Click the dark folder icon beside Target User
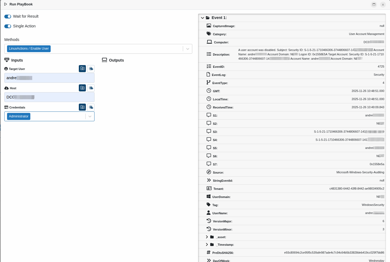This screenshot has width=390, height=262. click(x=82, y=69)
